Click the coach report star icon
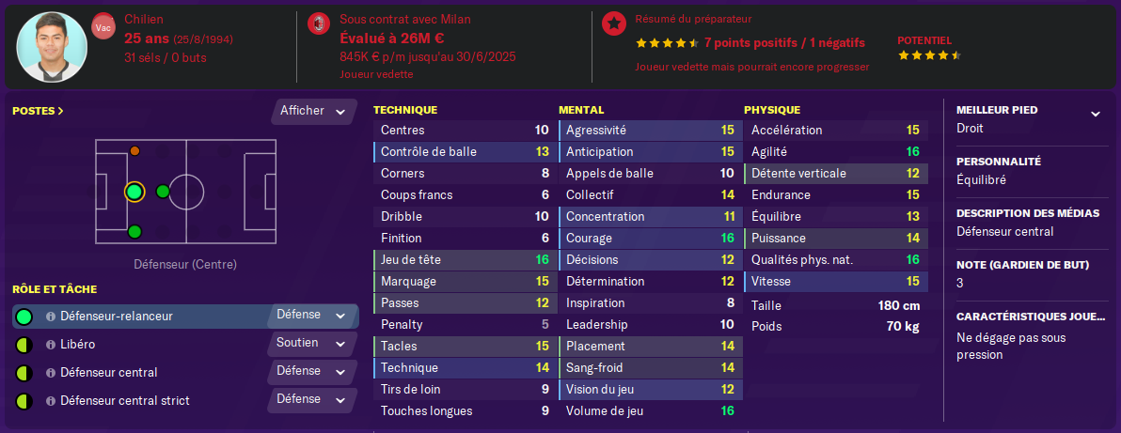1121x433 pixels. point(614,23)
